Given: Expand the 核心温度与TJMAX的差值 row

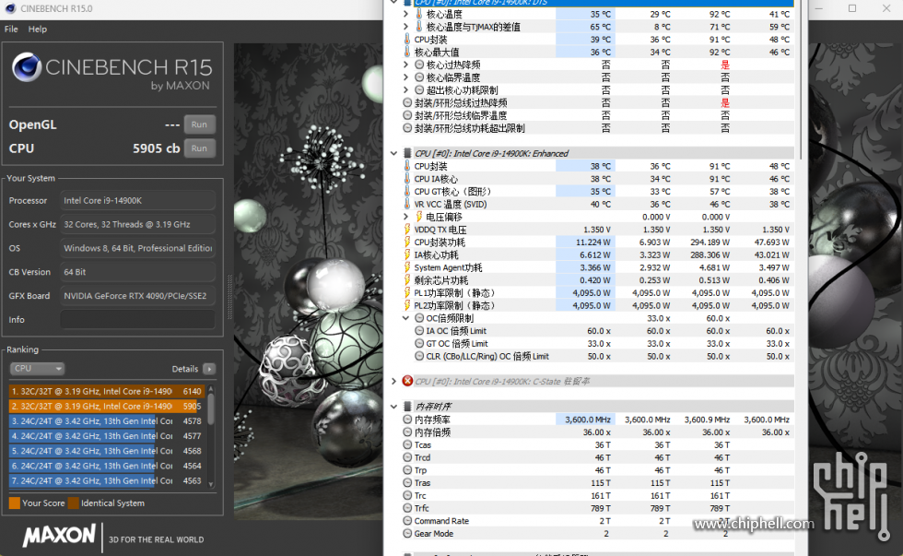Looking at the screenshot, I should (x=406, y=27).
